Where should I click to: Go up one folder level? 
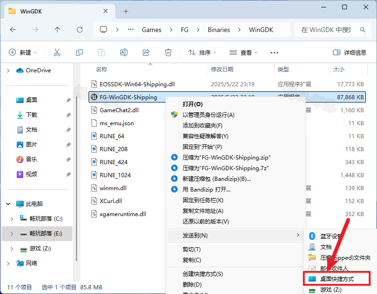click(57, 30)
